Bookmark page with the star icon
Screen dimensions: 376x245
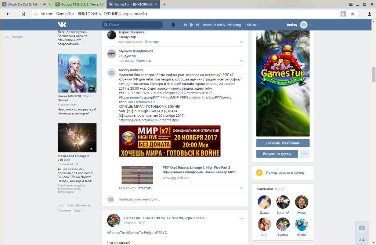click(x=352, y=14)
